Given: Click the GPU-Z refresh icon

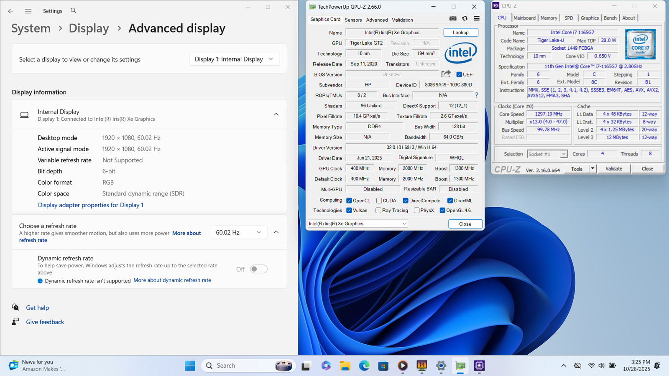Looking at the screenshot, I should pyautogui.click(x=465, y=18).
